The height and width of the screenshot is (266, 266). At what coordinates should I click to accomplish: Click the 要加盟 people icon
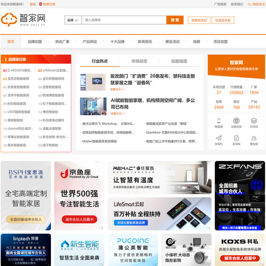[x=254, y=138]
